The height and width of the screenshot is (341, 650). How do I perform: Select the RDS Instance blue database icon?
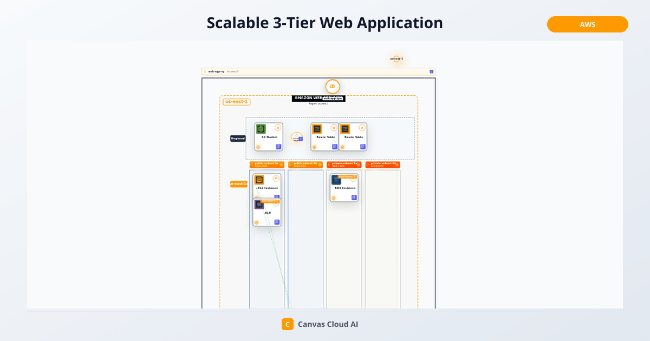tap(336, 180)
